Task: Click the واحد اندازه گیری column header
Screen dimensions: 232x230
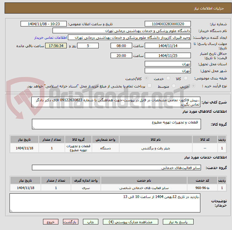Action: click(x=86, y=180)
